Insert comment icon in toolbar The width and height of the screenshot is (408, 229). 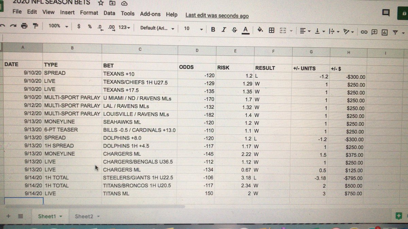(374, 32)
